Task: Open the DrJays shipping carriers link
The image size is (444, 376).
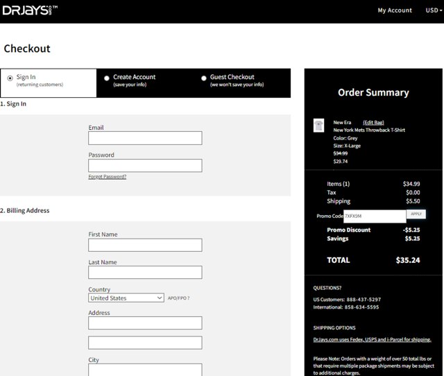Action: click(372, 339)
